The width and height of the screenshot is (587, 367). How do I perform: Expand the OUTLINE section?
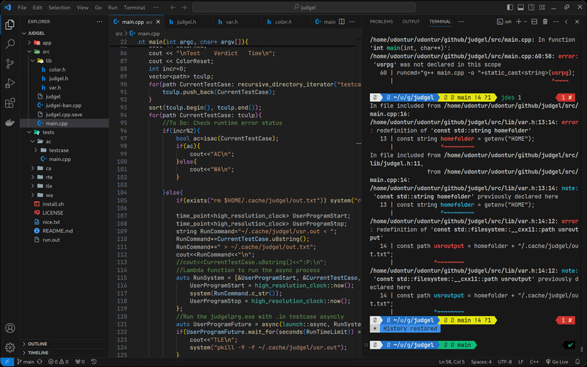[x=37, y=344]
